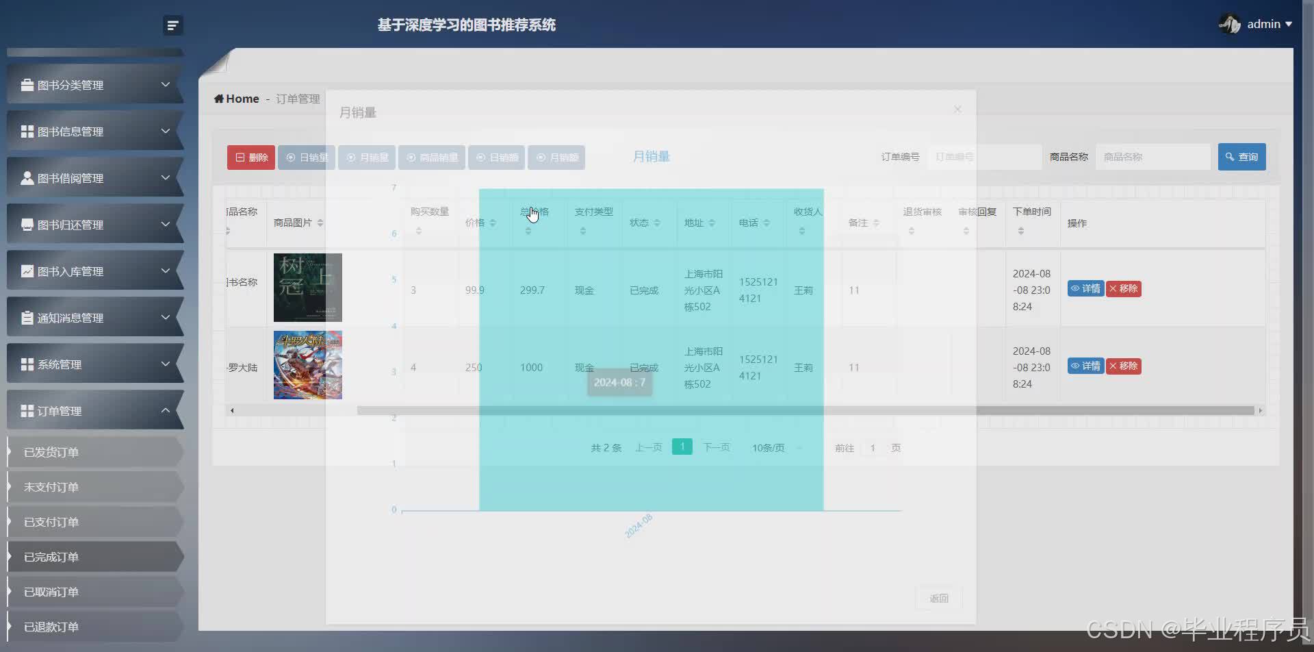Go to 上一页 in pagination
This screenshot has height=652, width=1314.
[x=648, y=448]
